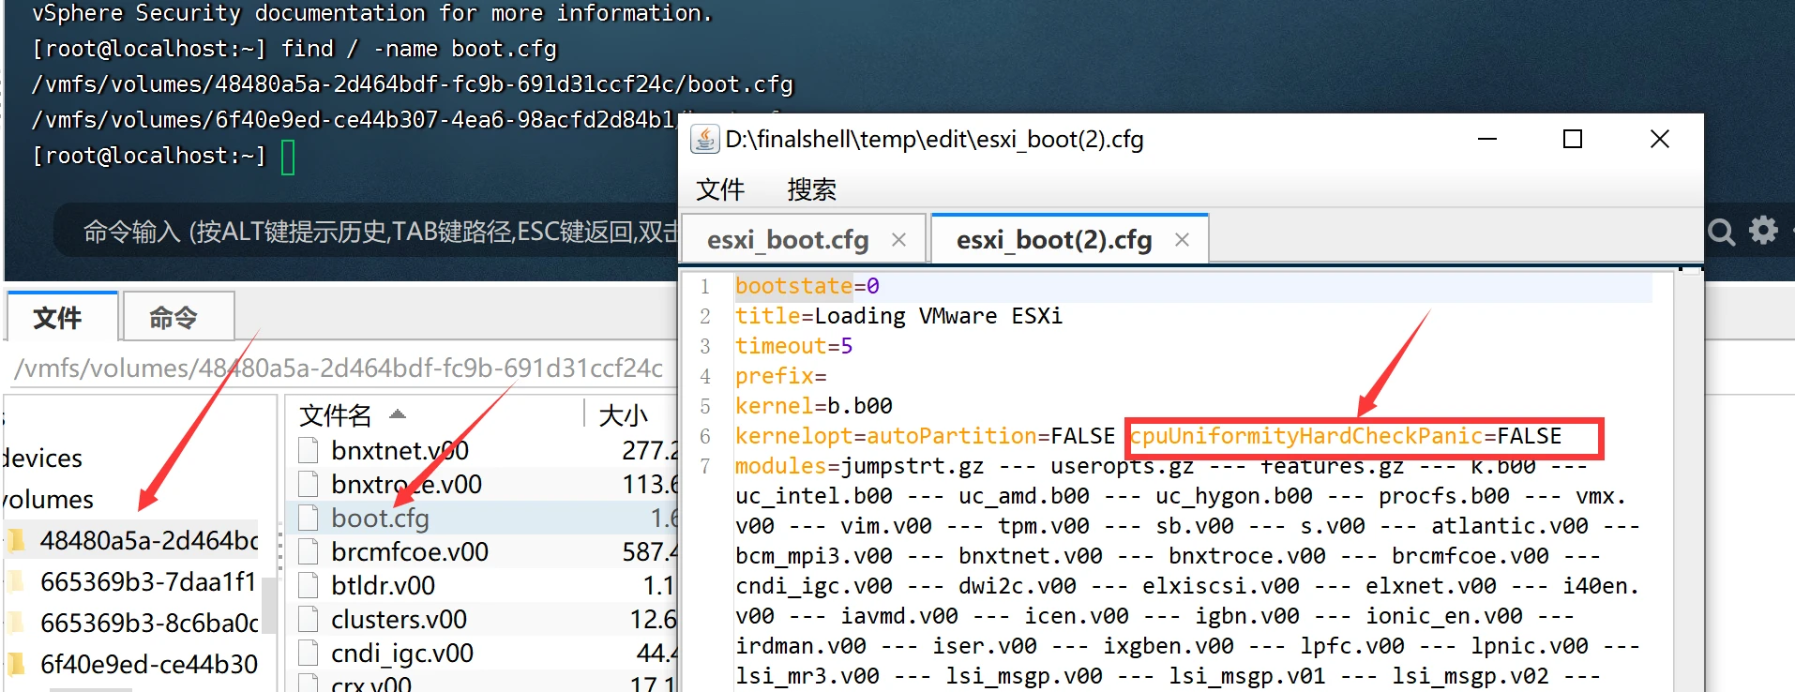The image size is (1795, 692).
Task: Select folder 6f40e9ed-ce44b30 in tree
Action: coord(149,664)
